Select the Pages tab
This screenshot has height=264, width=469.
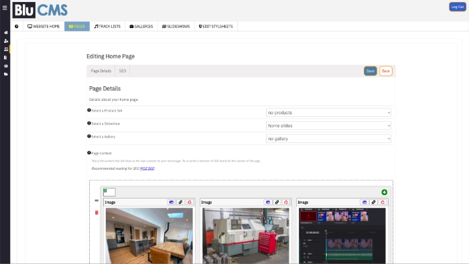pos(77,26)
